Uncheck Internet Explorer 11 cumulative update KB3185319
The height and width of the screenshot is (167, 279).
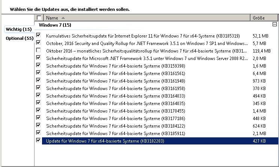[x=39, y=35]
